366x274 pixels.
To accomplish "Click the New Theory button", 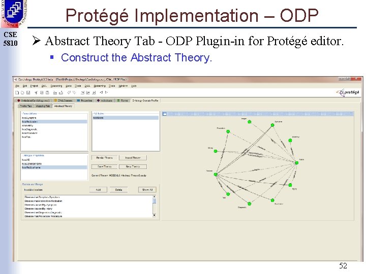I will tap(133, 166).
